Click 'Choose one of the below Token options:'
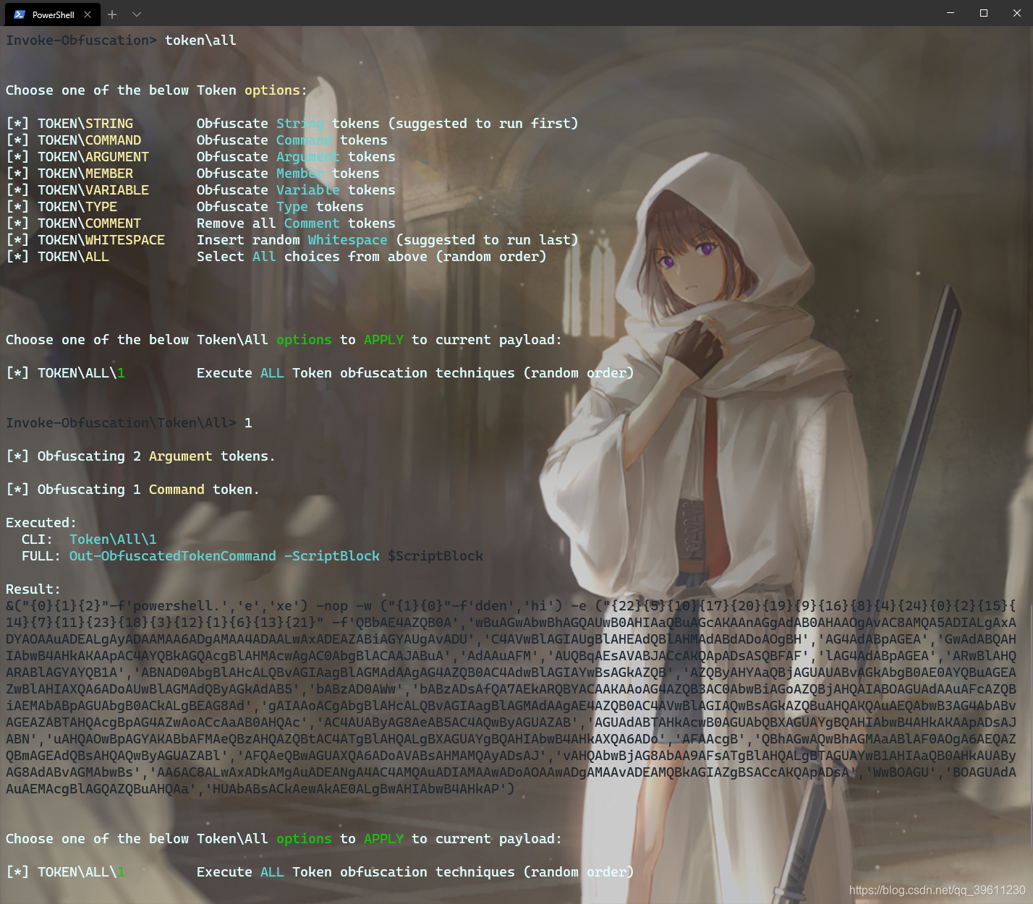The image size is (1033, 904). click(156, 90)
